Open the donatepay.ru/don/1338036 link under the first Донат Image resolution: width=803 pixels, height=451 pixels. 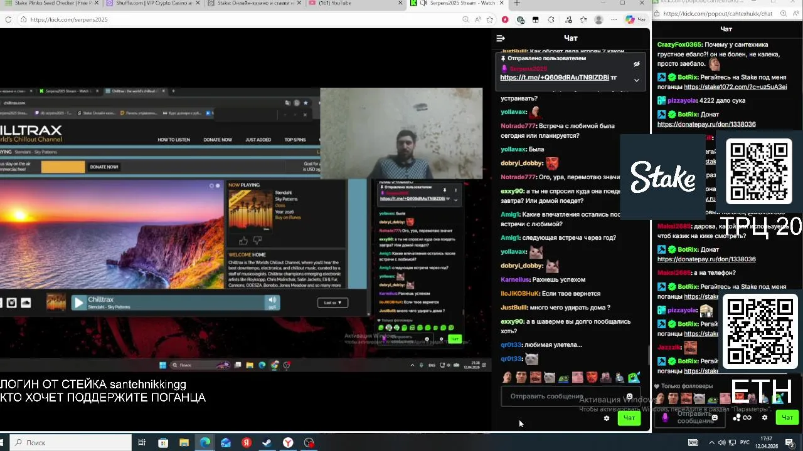tap(706, 124)
